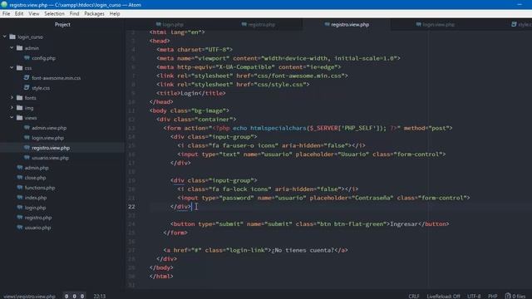
Task: Click the git files icon in status bar
Action: tap(508, 296)
